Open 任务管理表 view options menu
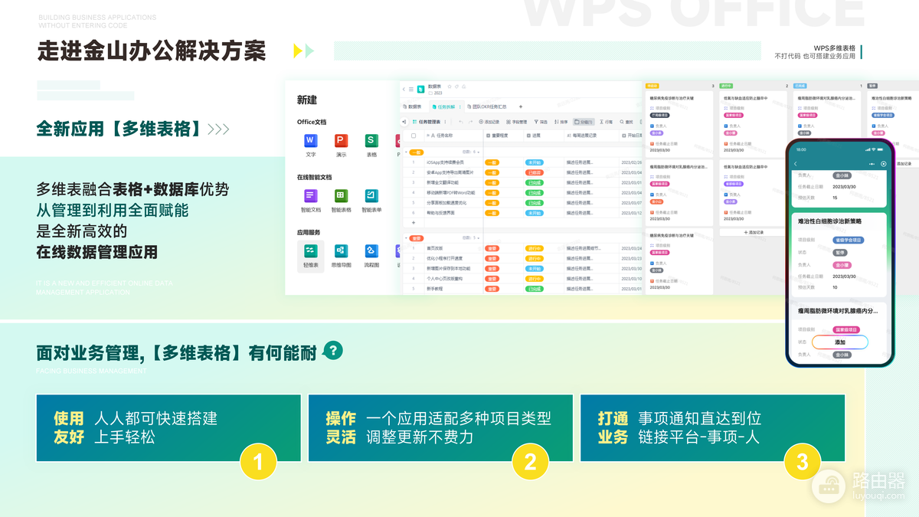The height and width of the screenshot is (517, 919). [x=446, y=122]
